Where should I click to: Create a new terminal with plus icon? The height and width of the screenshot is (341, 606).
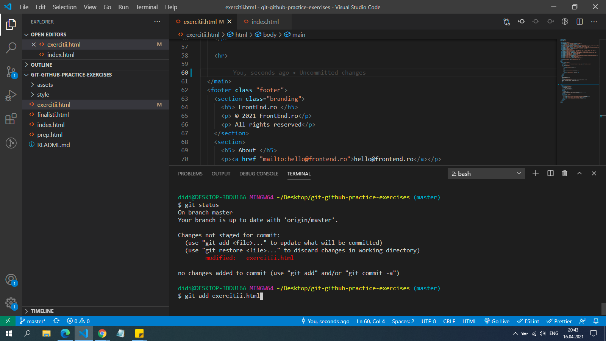[x=536, y=173]
